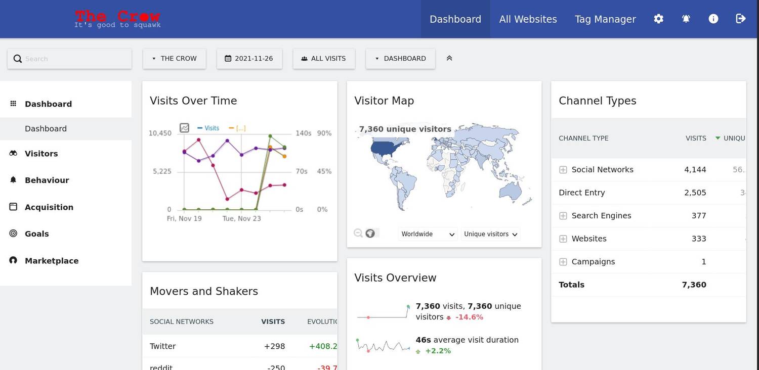
Task: Zoom out on the visitor map
Action: pyautogui.click(x=358, y=233)
